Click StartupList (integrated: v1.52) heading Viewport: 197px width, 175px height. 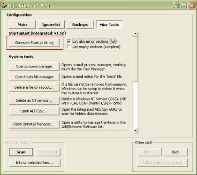point(38,33)
